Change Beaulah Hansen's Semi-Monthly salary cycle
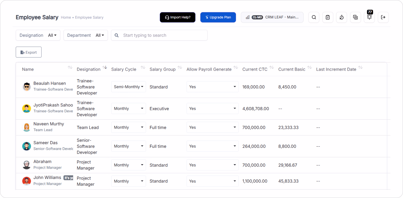Screen dimensions: 403x198 coord(128,87)
